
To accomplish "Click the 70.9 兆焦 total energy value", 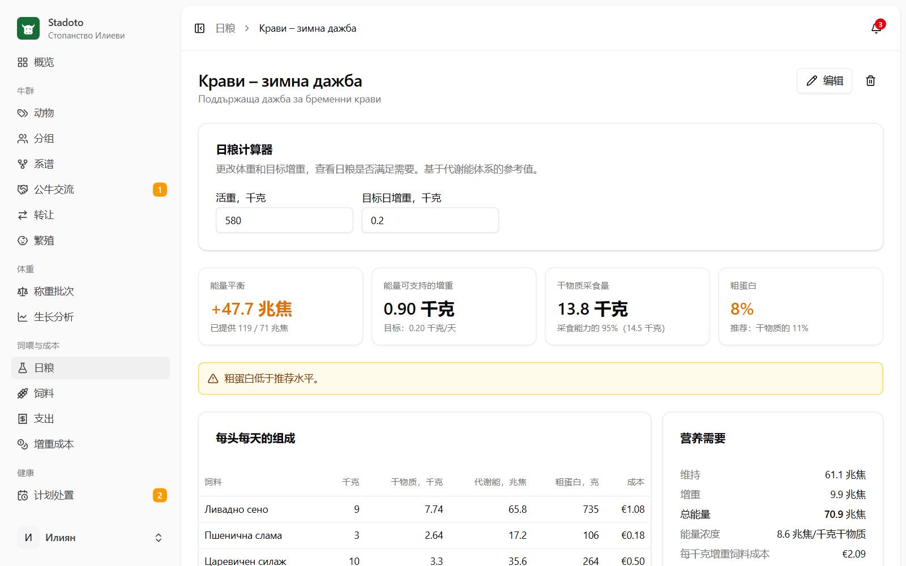I will click(x=845, y=514).
